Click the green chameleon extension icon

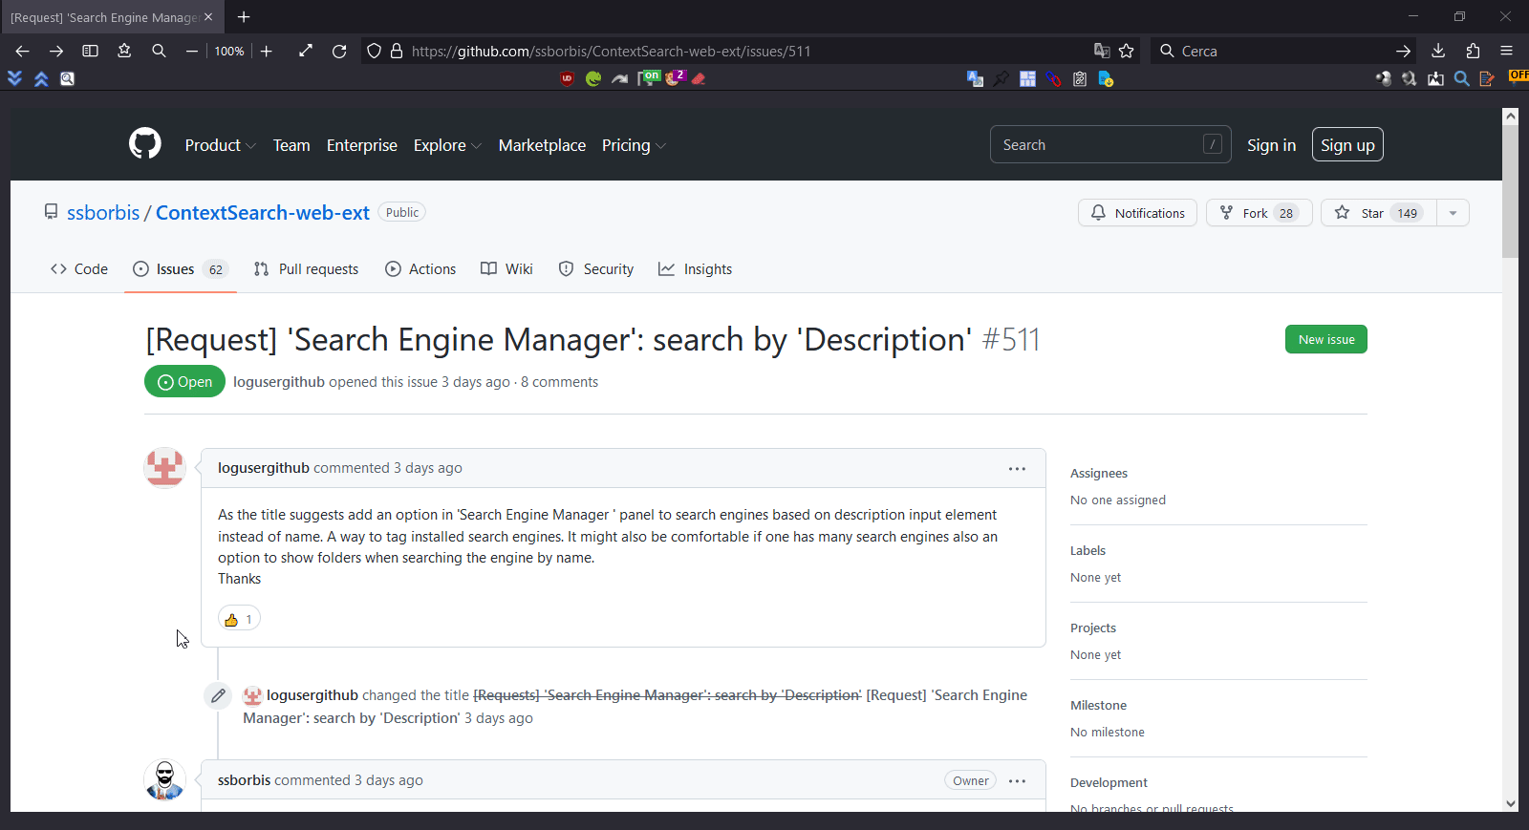(x=593, y=78)
